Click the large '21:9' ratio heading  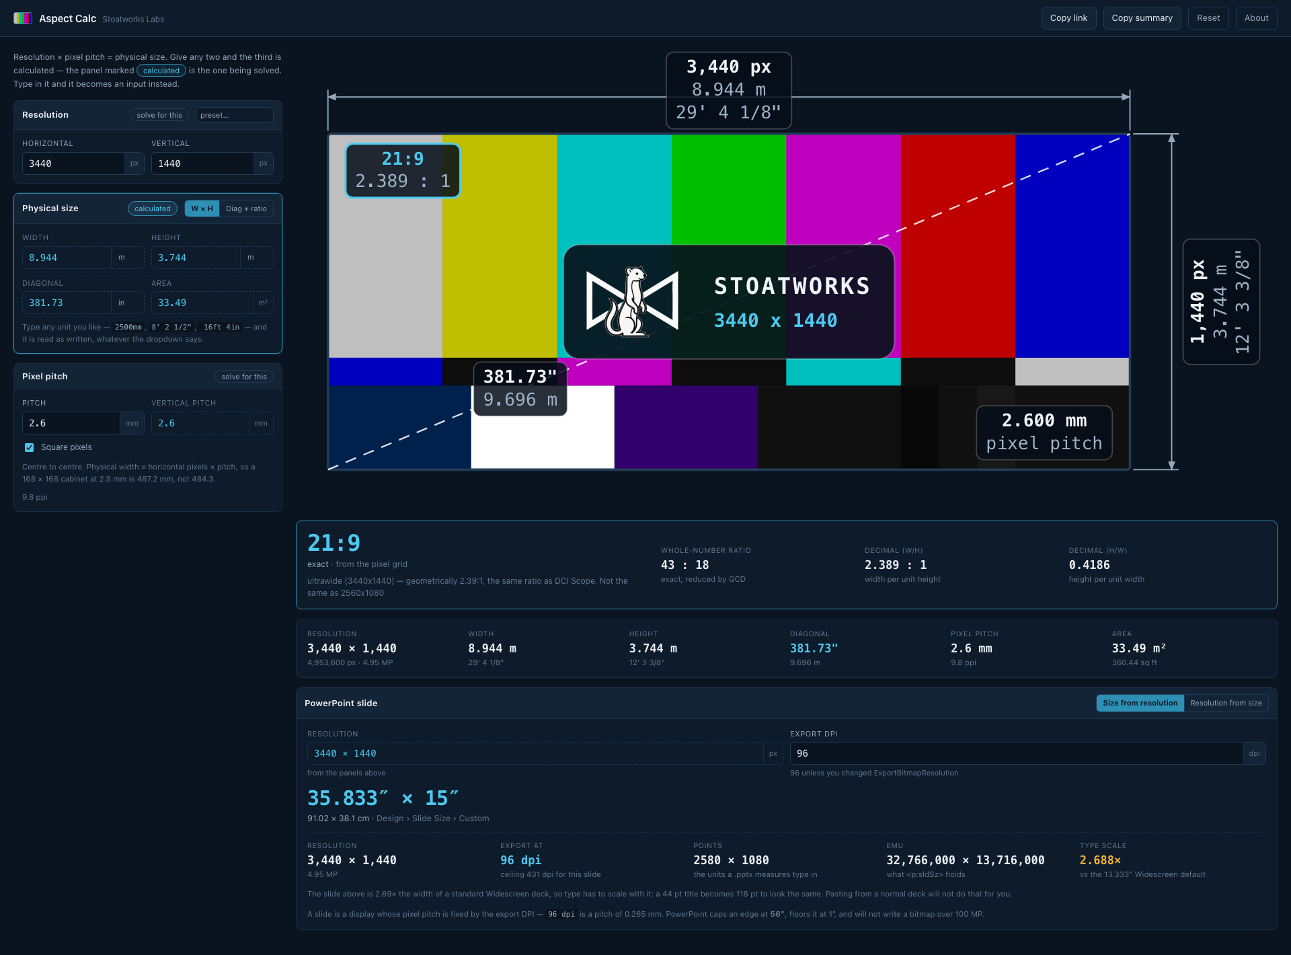pos(334,543)
